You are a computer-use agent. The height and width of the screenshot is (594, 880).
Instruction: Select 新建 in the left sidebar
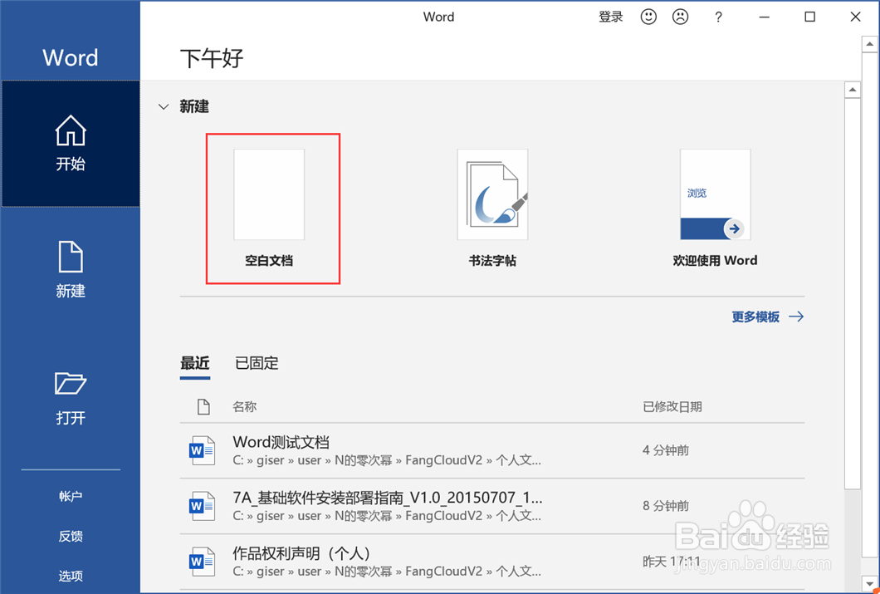point(71,269)
